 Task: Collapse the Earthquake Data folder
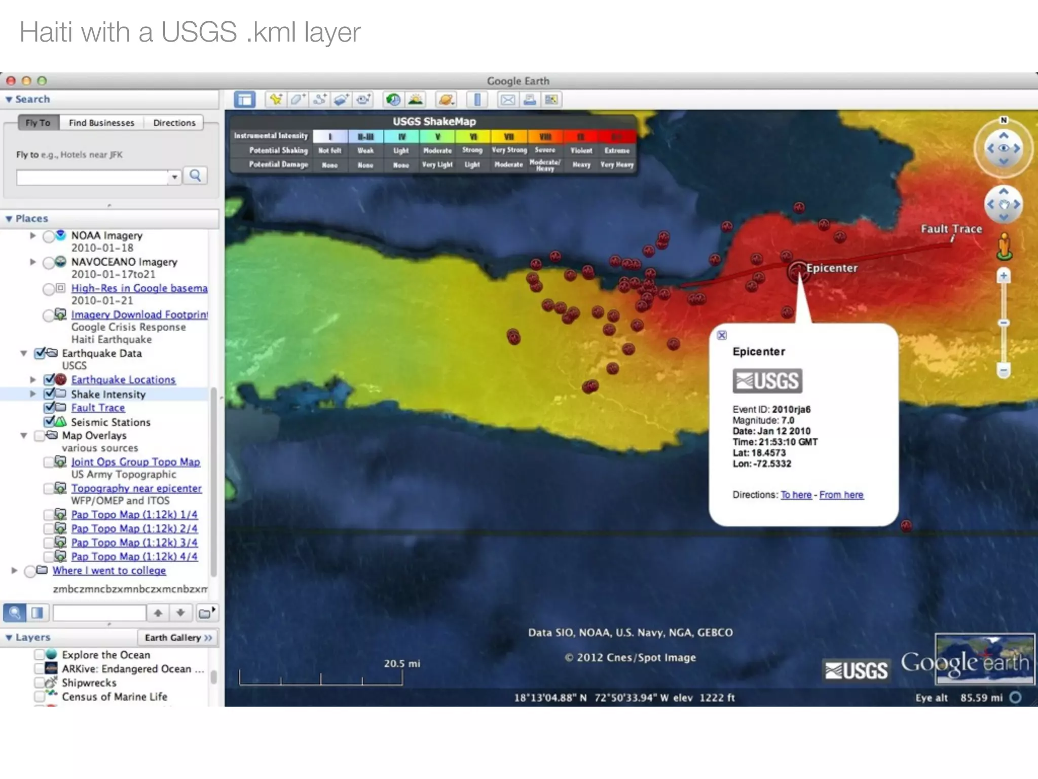click(23, 353)
